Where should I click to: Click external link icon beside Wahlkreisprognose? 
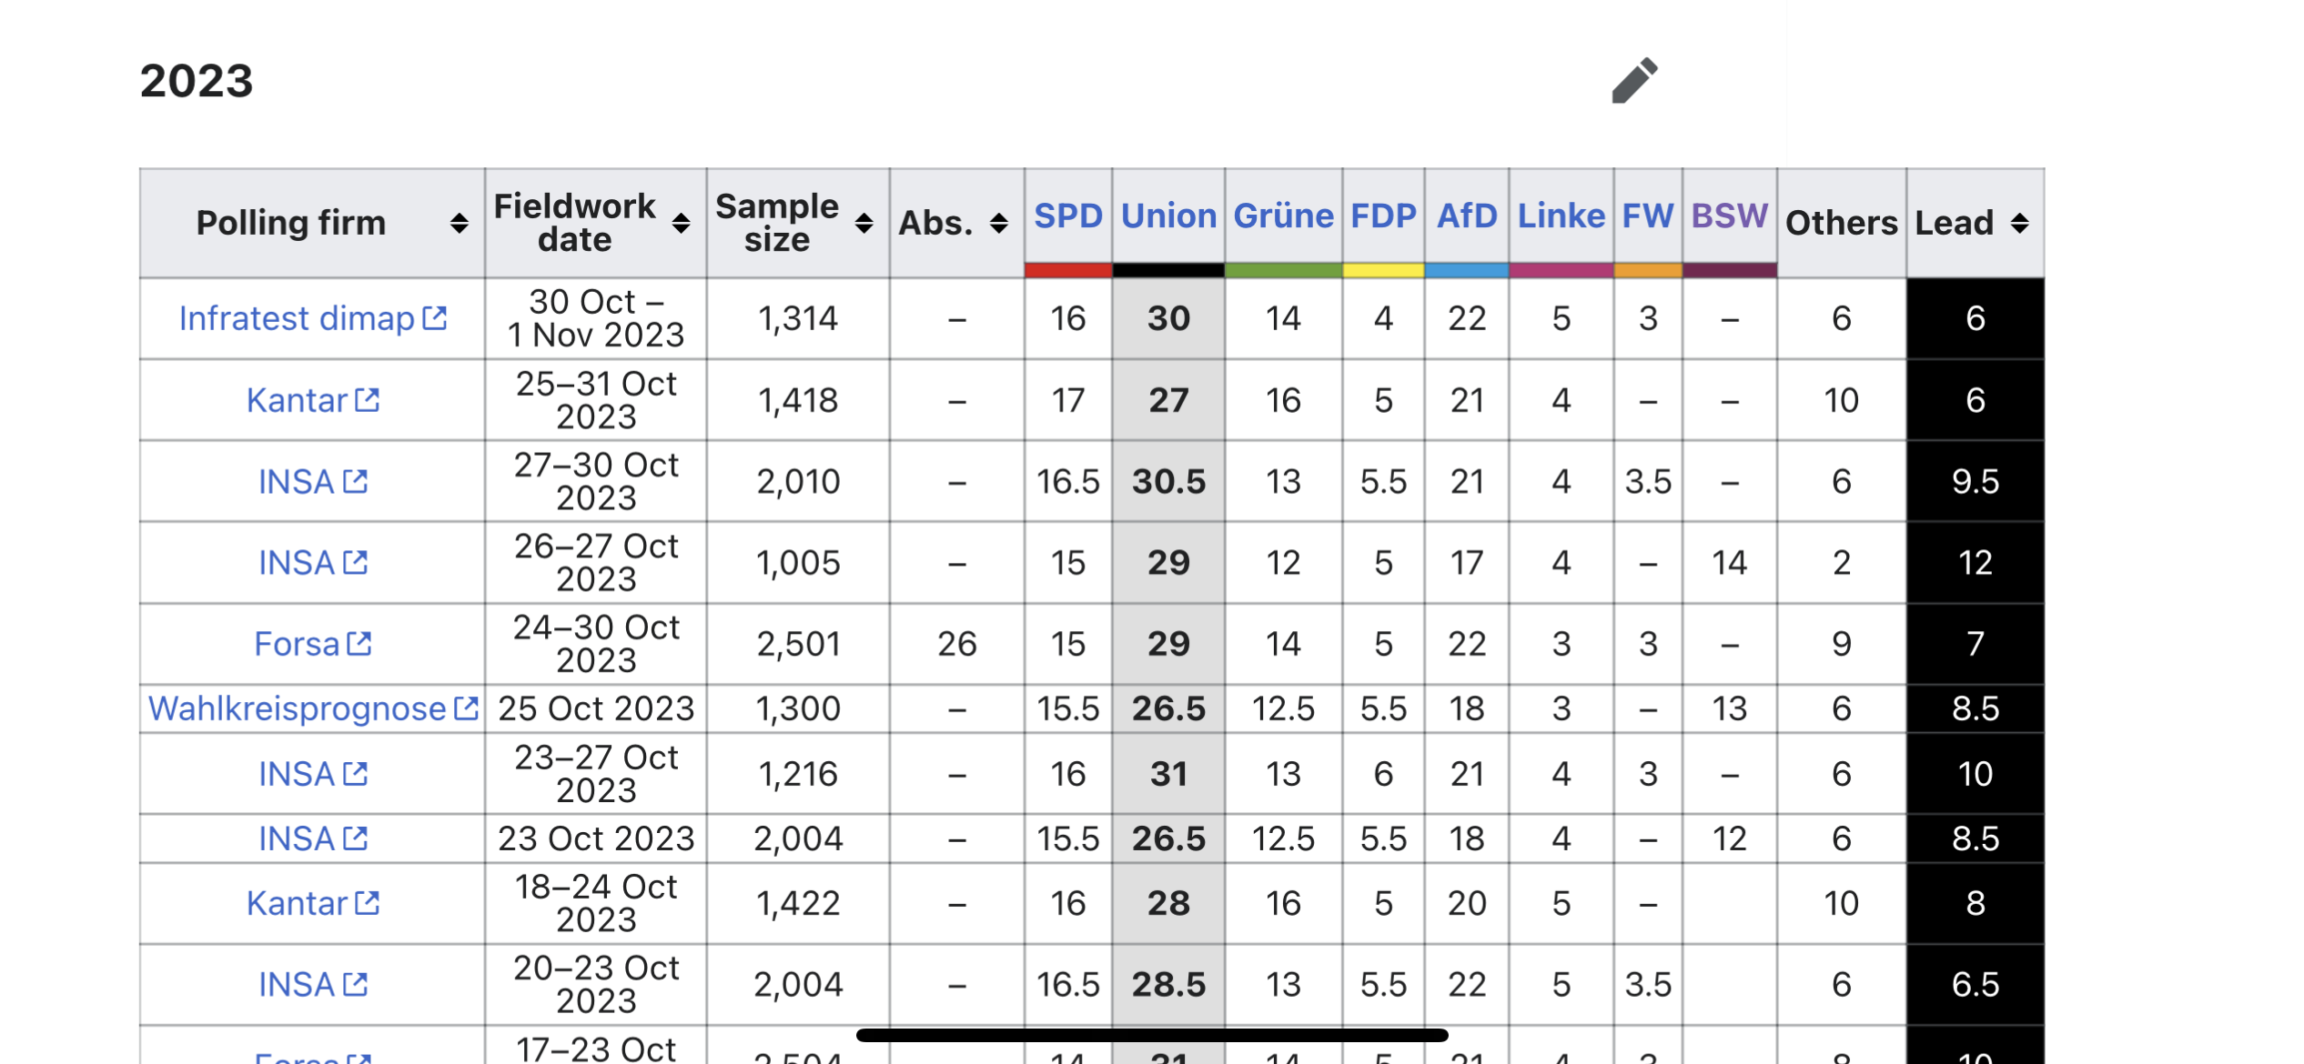[x=466, y=708]
